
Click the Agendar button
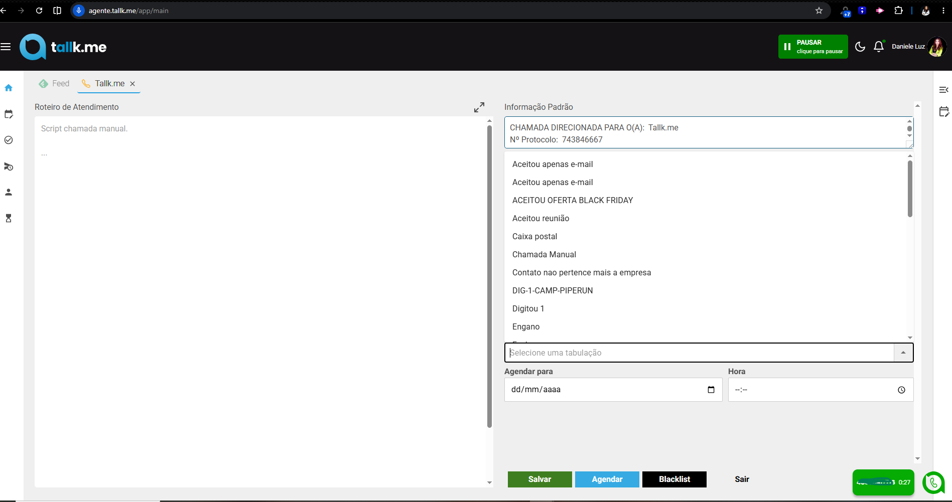tap(607, 479)
